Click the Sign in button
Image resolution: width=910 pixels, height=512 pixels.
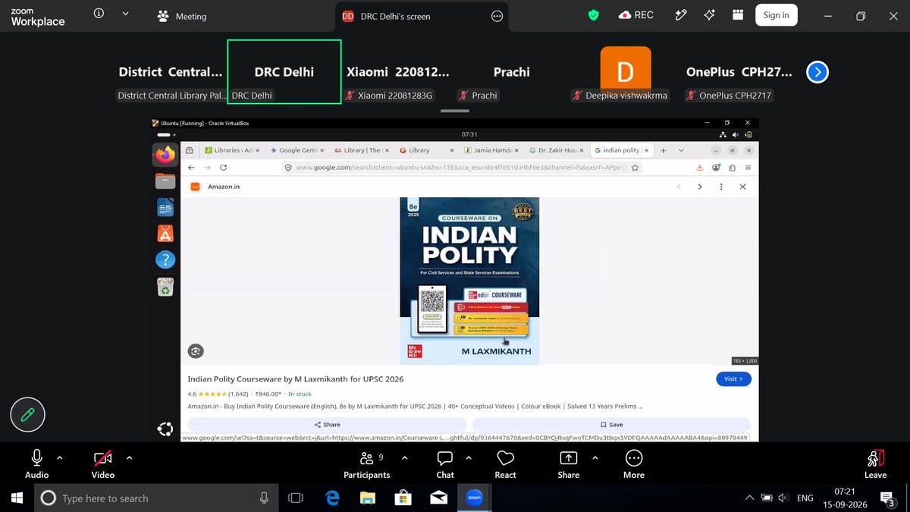(x=776, y=15)
